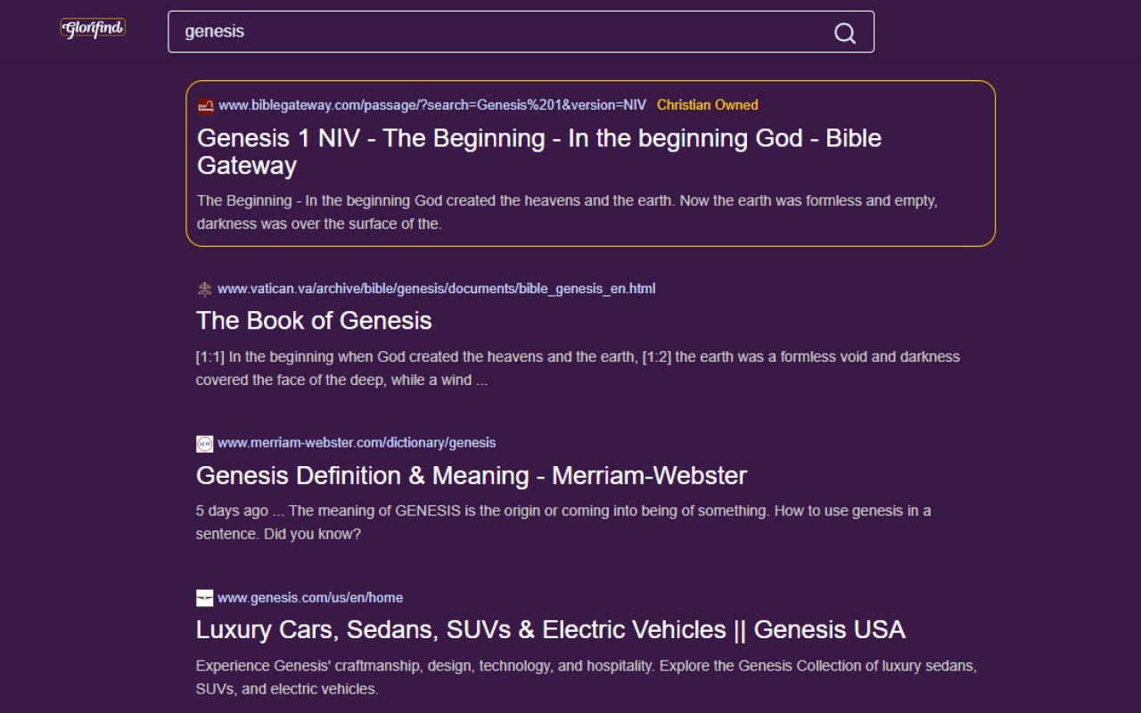This screenshot has width=1141, height=713.
Task: Open Luxury Cars Genesis USA result title
Action: coord(550,630)
